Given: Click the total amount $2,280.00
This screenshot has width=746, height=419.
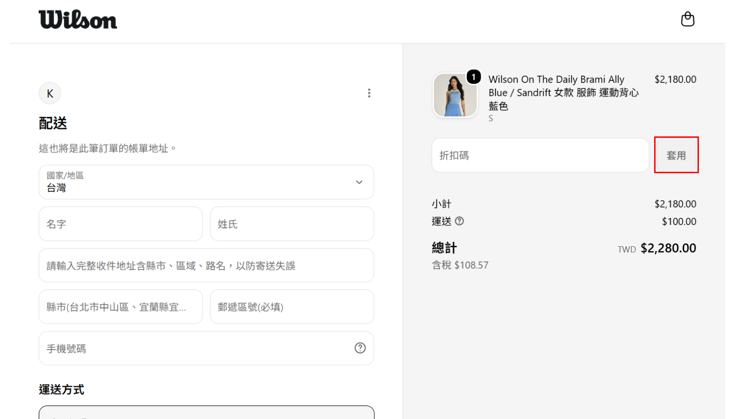Looking at the screenshot, I should pos(668,248).
